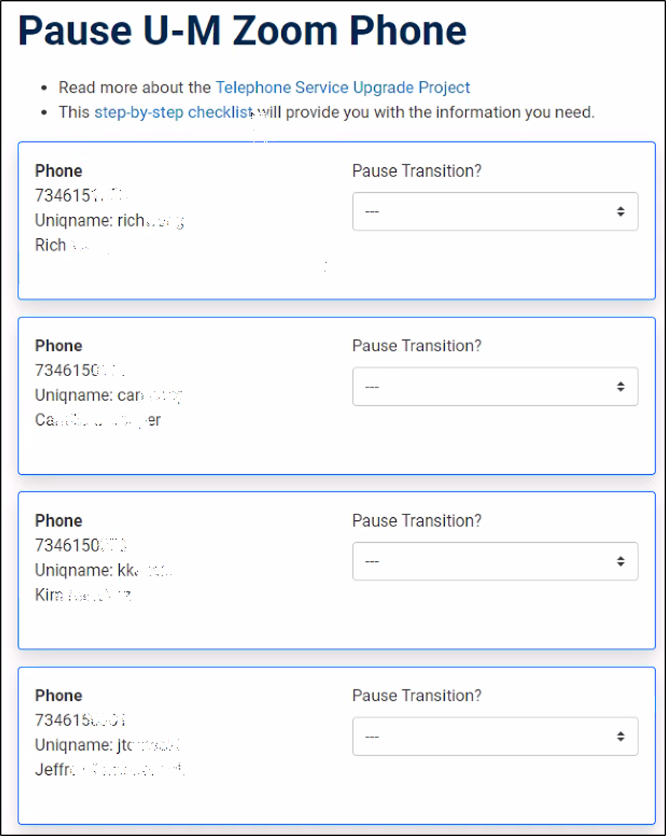Expand Pause Transition dropdown in Kim's card
666x836 pixels.
tap(495, 561)
